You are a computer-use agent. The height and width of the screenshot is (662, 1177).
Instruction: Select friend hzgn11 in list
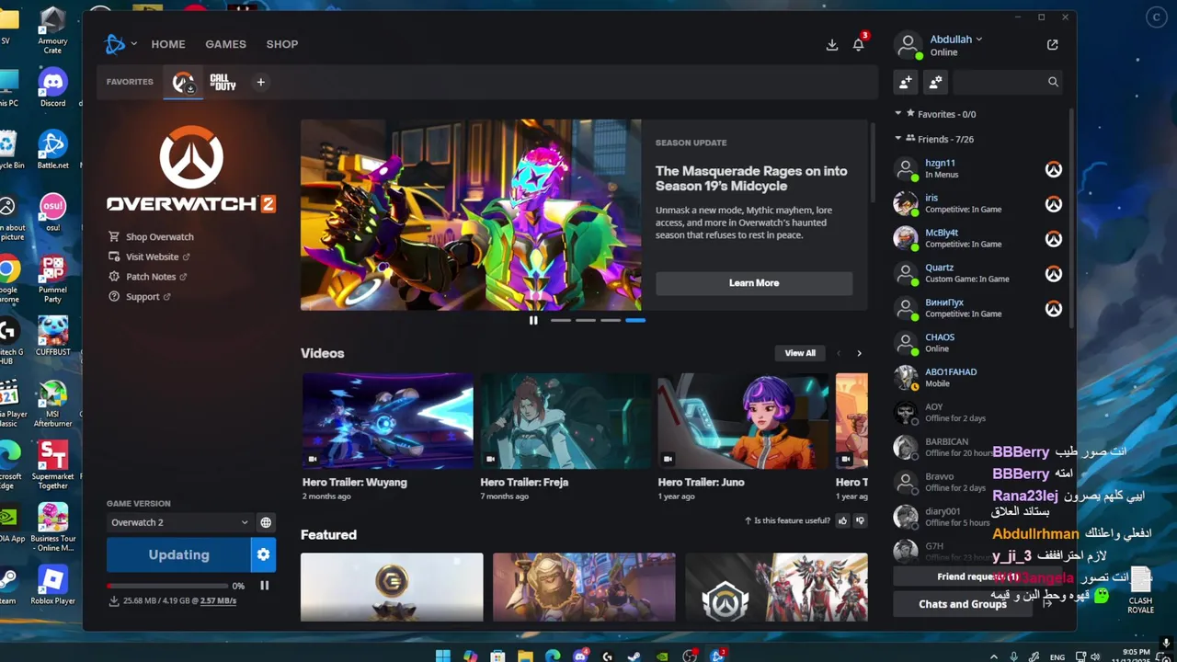(x=977, y=168)
